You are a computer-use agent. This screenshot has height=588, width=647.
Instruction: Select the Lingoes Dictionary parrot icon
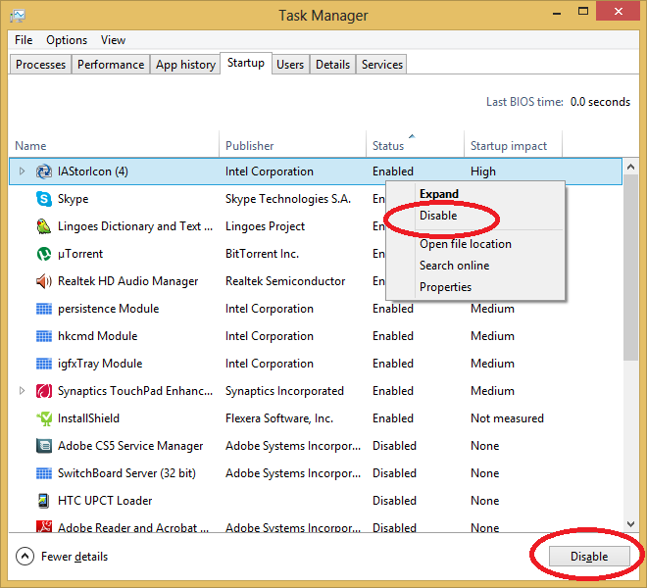click(43, 226)
